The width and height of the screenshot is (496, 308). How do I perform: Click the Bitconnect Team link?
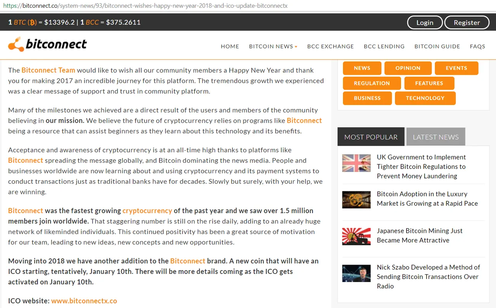(48, 70)
